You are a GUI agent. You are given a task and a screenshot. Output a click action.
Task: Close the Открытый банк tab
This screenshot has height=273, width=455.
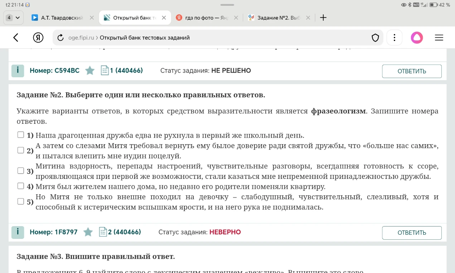tap(164, 18)
